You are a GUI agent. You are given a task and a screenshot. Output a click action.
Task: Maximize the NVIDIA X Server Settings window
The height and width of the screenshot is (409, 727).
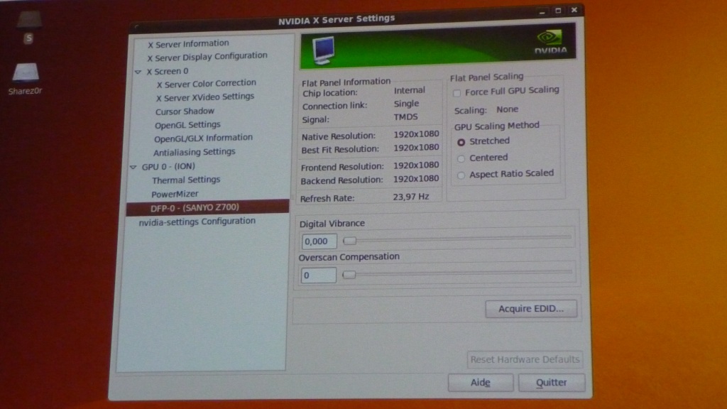coord(558,11)
